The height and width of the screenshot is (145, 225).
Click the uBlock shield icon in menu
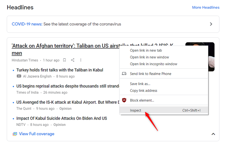pyautogui.click(x=124, y=100)
